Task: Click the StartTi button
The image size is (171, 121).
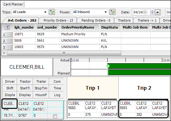Action: [x=25, y=88]
